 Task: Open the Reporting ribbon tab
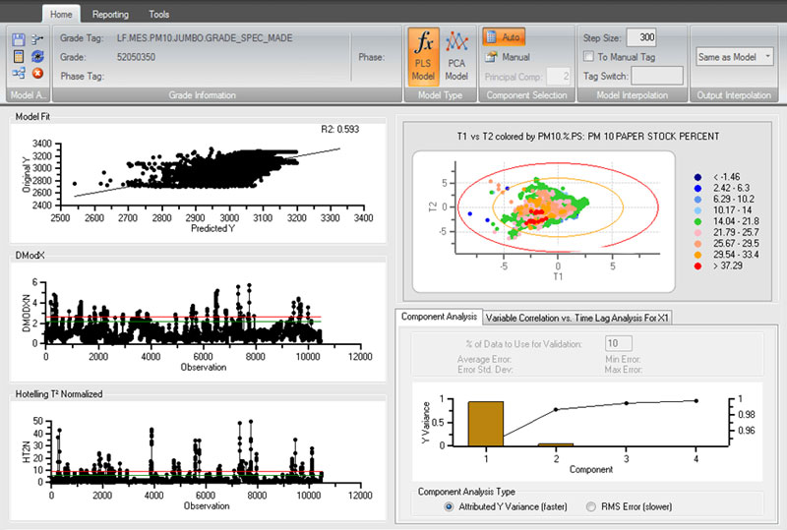click(110, 15)
